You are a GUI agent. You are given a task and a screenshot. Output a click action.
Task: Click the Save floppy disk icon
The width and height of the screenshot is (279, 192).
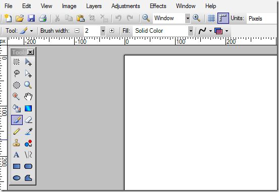31,18
